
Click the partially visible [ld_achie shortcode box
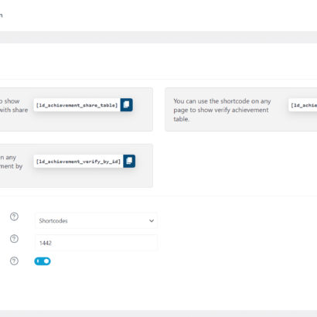tap(303, 105)
